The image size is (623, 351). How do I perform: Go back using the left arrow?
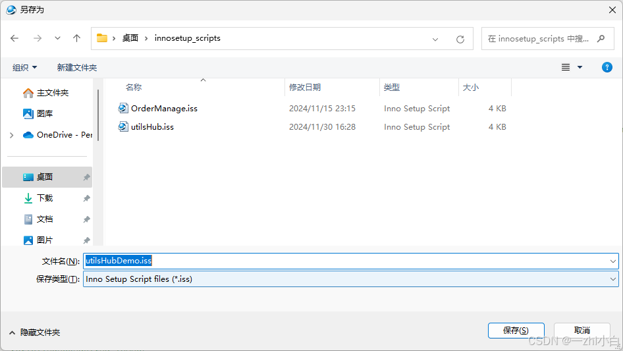click(14, 38)
